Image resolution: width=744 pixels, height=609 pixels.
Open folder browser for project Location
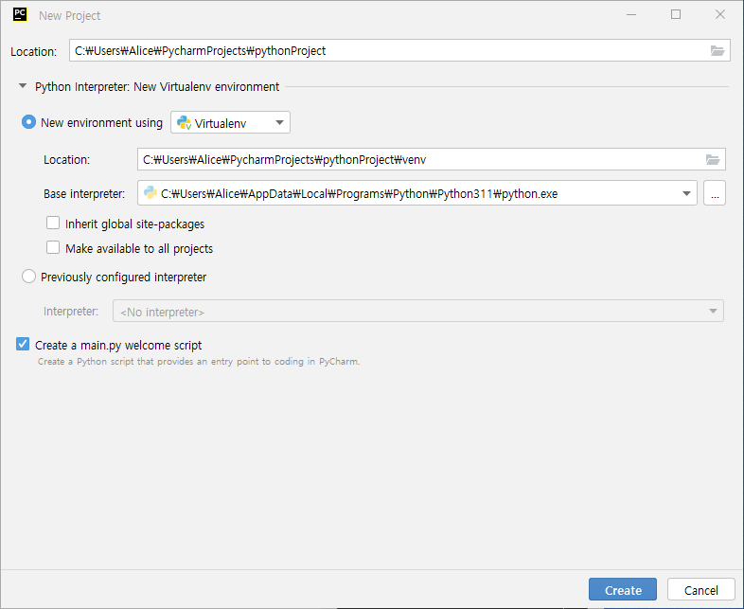717,51
